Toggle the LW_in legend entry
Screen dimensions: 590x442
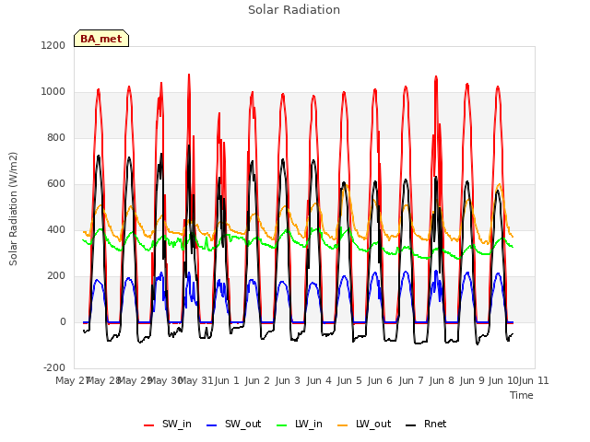[x=300, y=424]
